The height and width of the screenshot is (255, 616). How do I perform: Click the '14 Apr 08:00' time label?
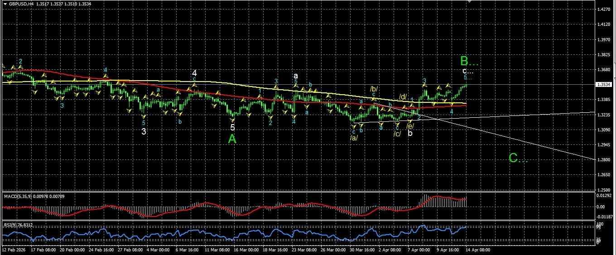click(x=477, y=250)
